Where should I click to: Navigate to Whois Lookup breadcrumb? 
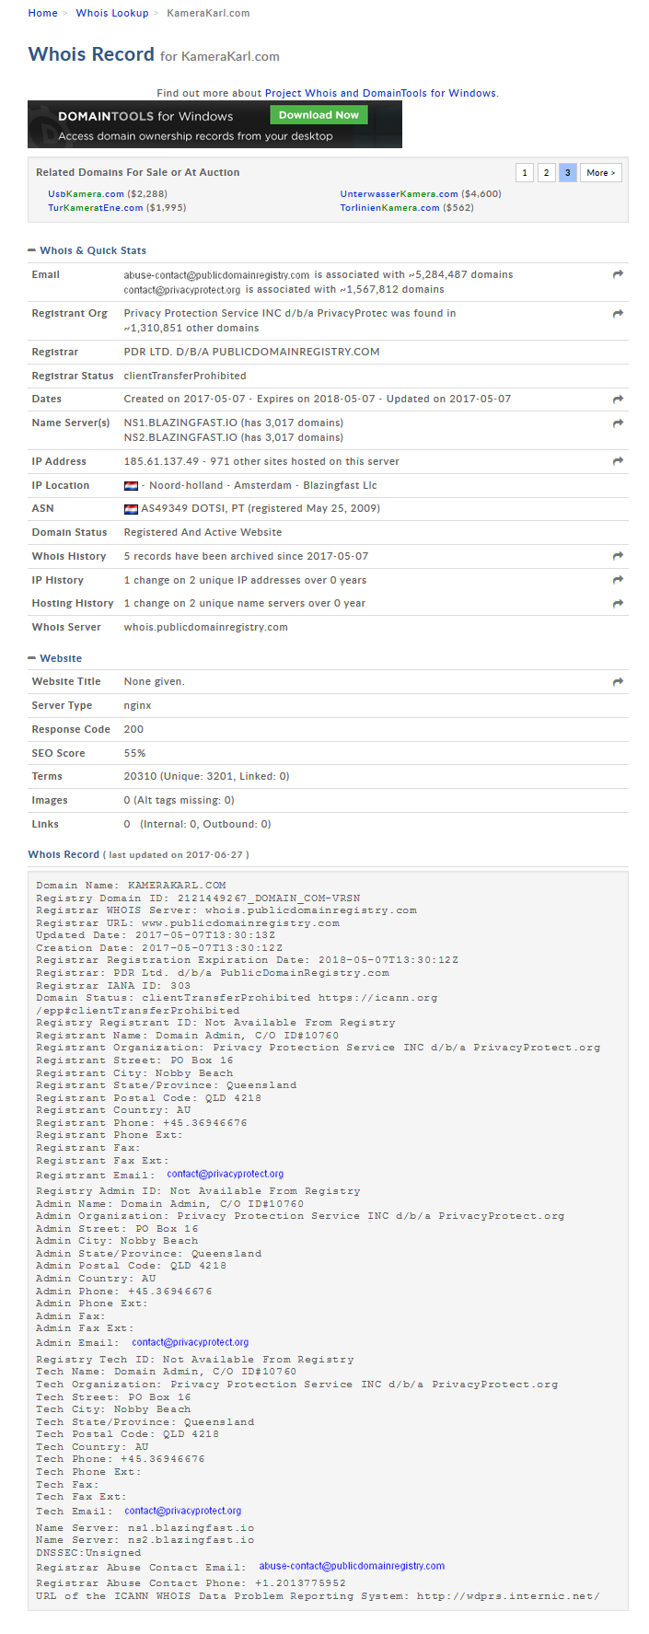(112, 13)
